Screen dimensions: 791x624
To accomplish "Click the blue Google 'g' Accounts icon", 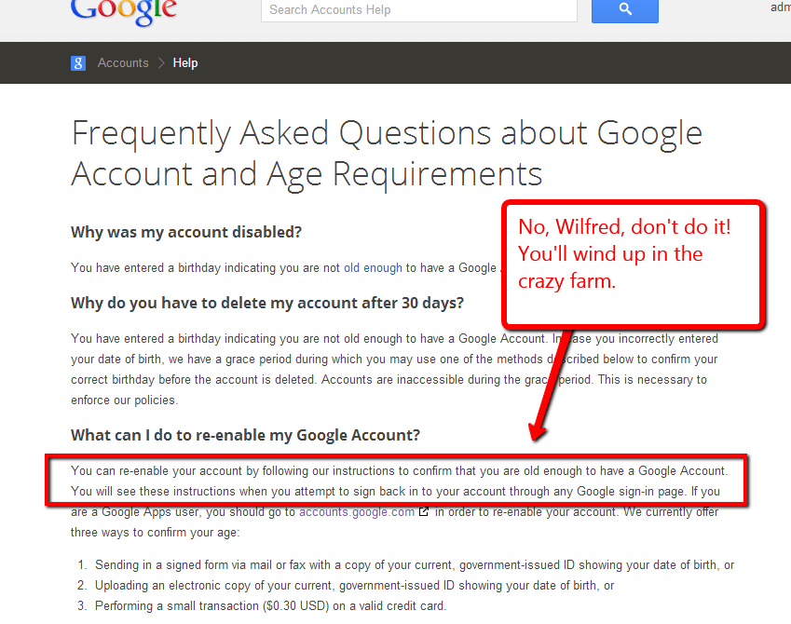I will 77,63.
